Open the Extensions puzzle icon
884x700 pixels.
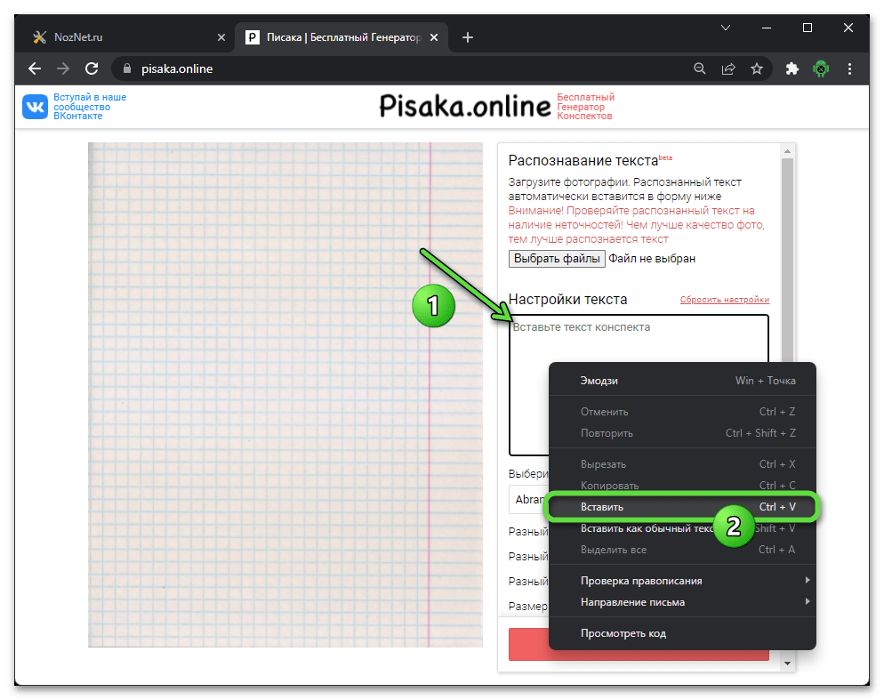792,68
